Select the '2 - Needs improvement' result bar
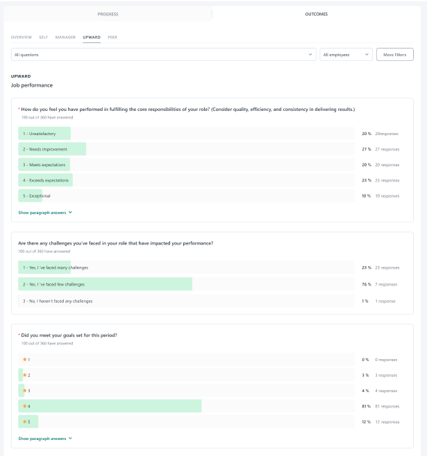Viewport: 427px width, 456px height. pyautogui.click(x=52, y=149)
